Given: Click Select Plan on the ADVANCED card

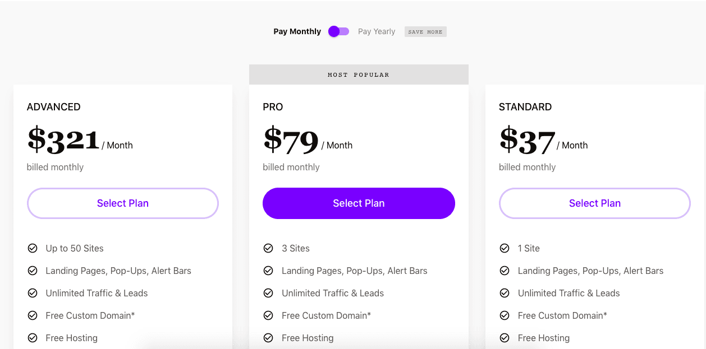Looking at the screenshot, I should click(x=122, y=203).
